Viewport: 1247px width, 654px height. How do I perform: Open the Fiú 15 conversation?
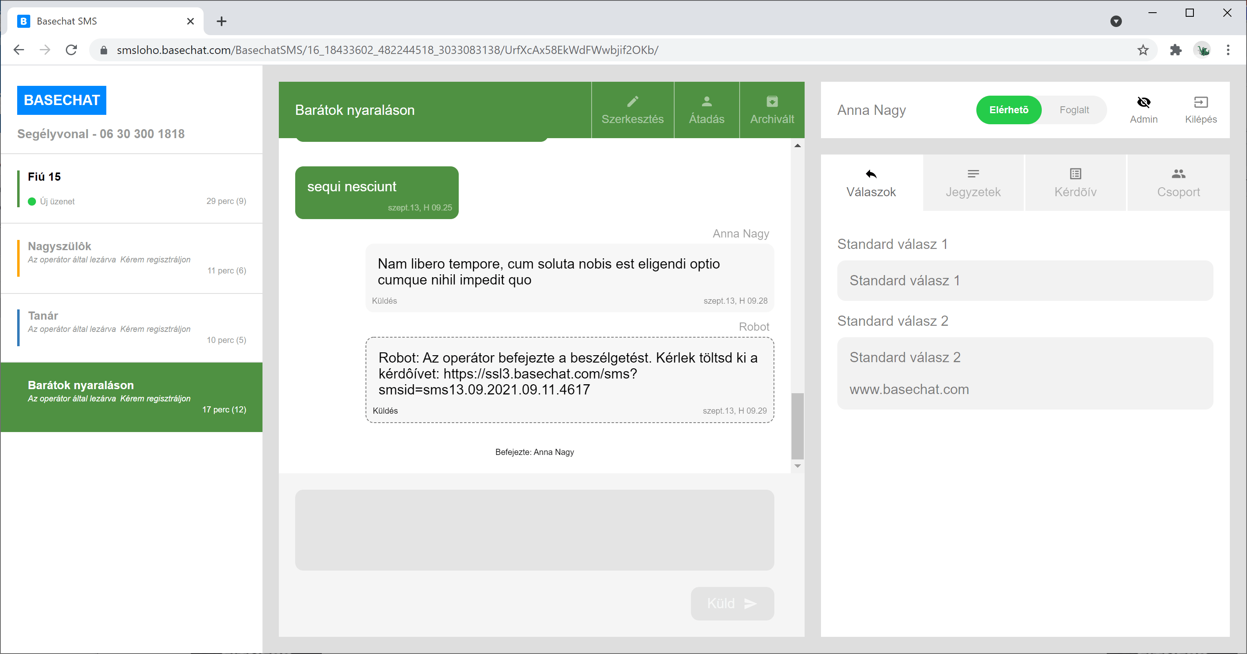132,188
